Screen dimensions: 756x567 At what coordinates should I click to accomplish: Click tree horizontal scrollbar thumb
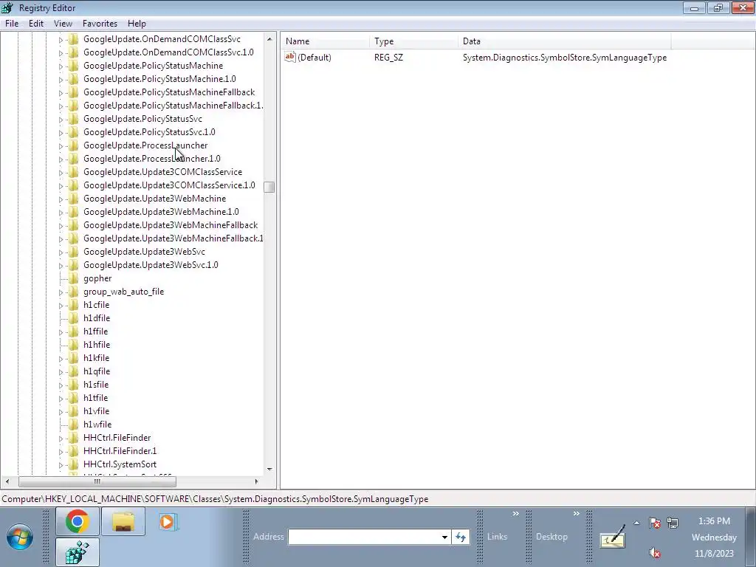[x=97, y=481]
